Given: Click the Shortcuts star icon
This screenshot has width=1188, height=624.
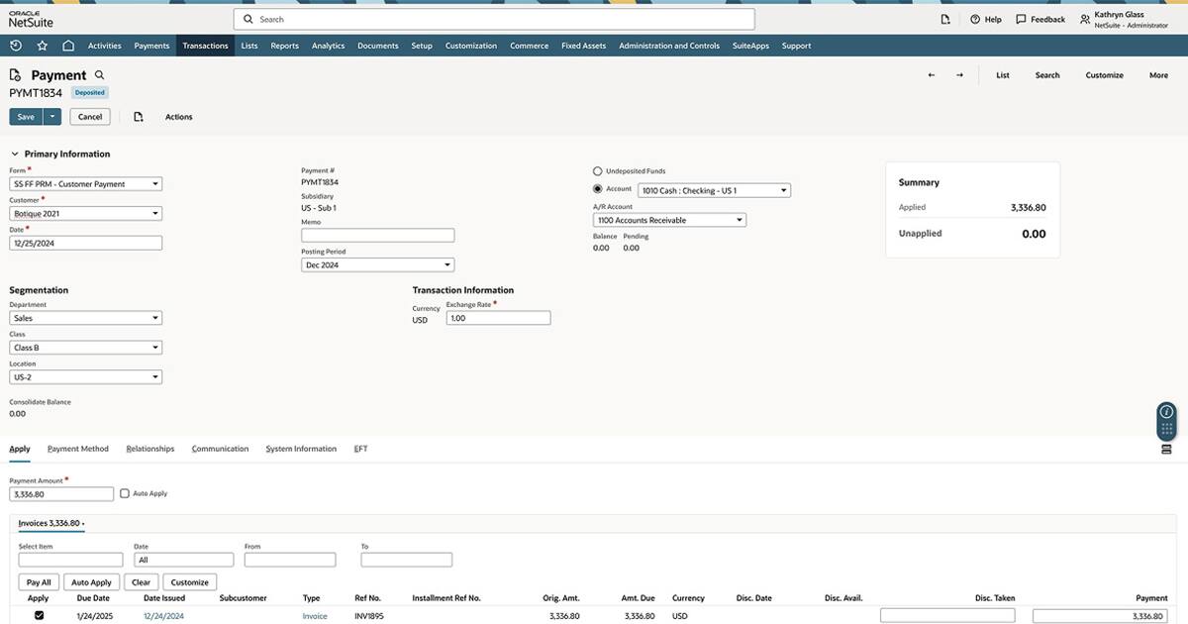Looking at the screenshot, I should pyautogui.click(x=42, y=46).
